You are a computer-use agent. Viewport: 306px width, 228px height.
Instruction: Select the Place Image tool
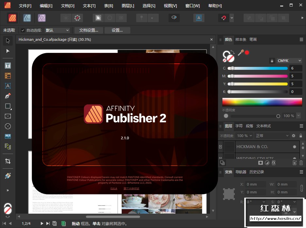(8, 136)
